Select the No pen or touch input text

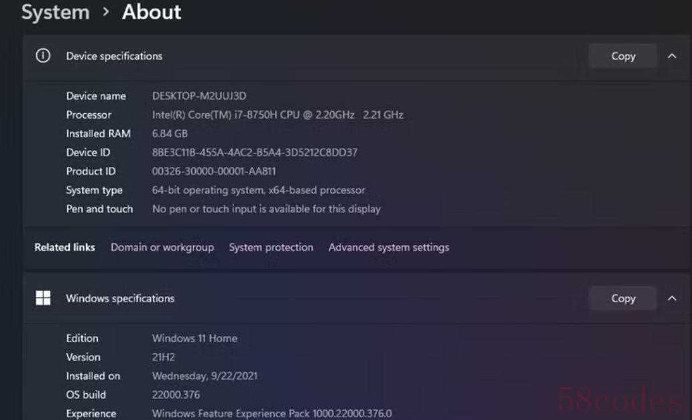pos(266,209)
